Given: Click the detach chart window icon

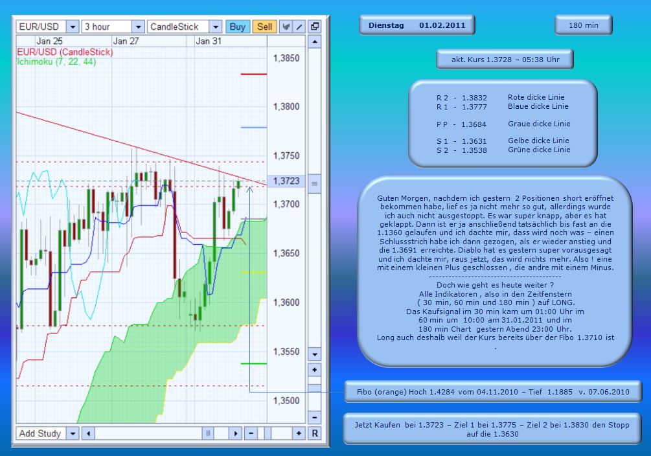Looking at the screenshot, I should click(x=315, y=25).
